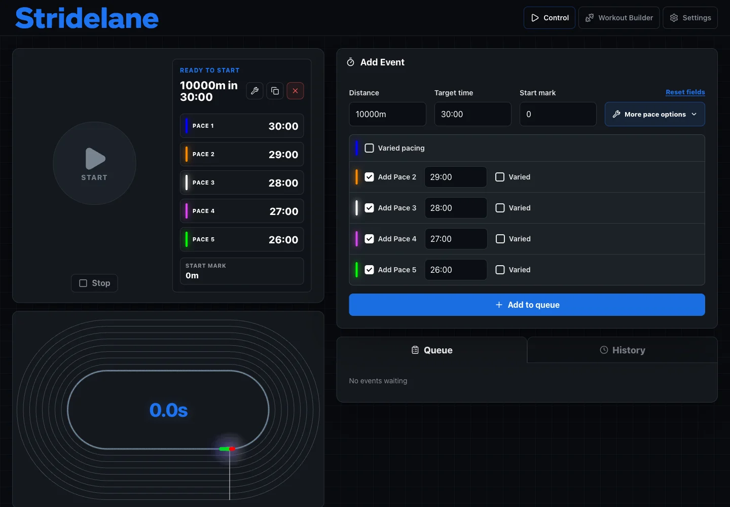The height and width of the screenshot is (507, 730).
Task: Click the Reset fields link
Action: 685,92
